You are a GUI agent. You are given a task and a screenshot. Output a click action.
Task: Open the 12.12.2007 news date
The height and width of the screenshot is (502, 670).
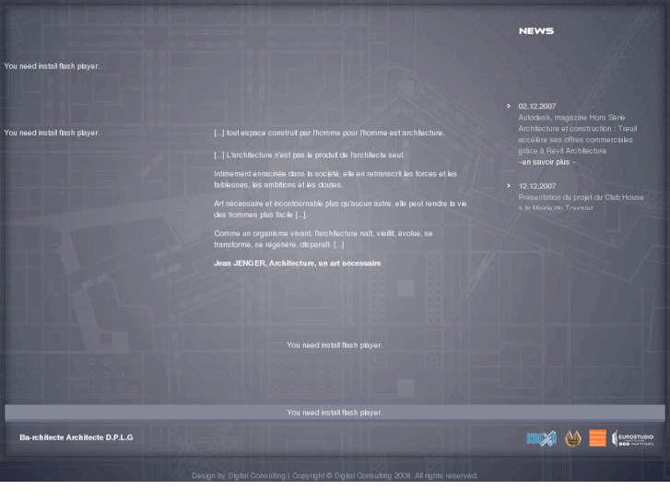537,186
